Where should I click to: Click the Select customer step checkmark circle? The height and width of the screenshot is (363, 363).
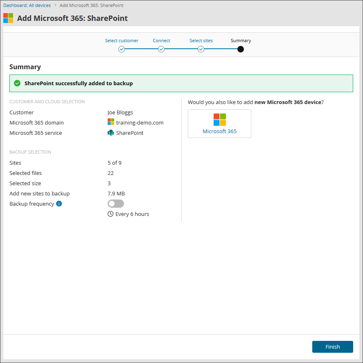pos(121,49)
